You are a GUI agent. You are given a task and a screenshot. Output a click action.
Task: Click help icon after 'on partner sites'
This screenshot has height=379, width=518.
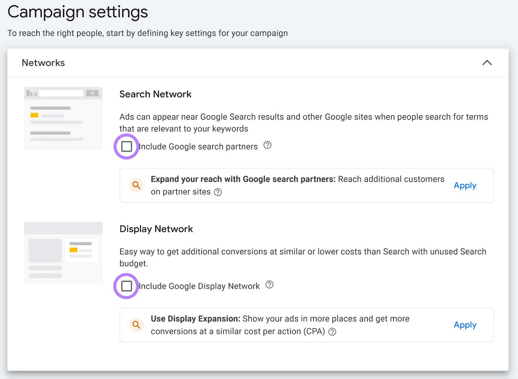(218, 192)
